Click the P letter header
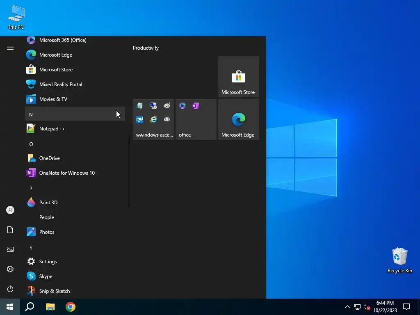420x315 pixels. coord(75,188)
